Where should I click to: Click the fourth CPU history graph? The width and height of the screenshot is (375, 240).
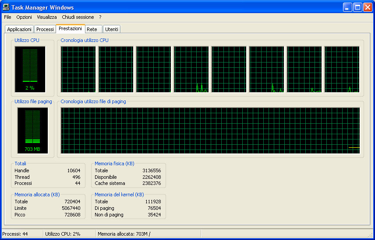[x=191, y=69]
